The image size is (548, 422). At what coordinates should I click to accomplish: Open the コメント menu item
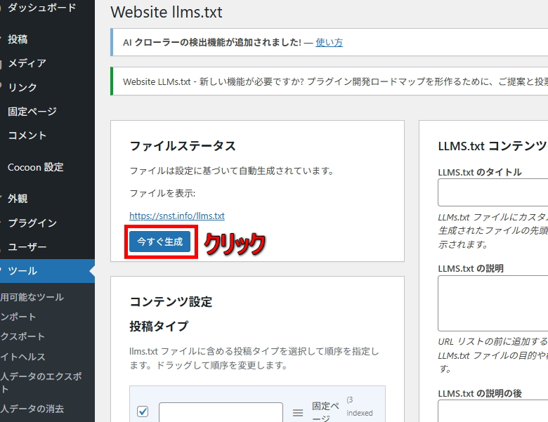pyautogui.click(x=27, y=135)
